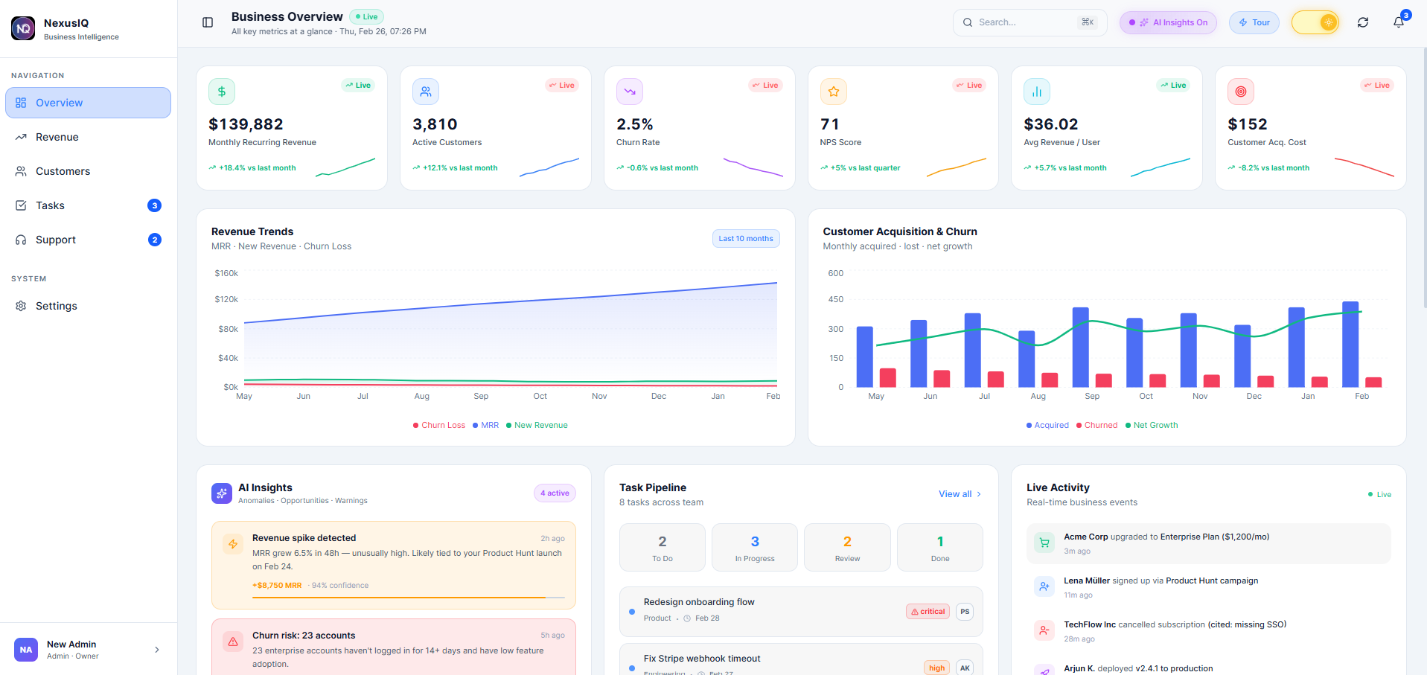Screen dimensions: 1427x675
Task: Click the dollar sign icon on MRR card
Action: click(221, 92)
